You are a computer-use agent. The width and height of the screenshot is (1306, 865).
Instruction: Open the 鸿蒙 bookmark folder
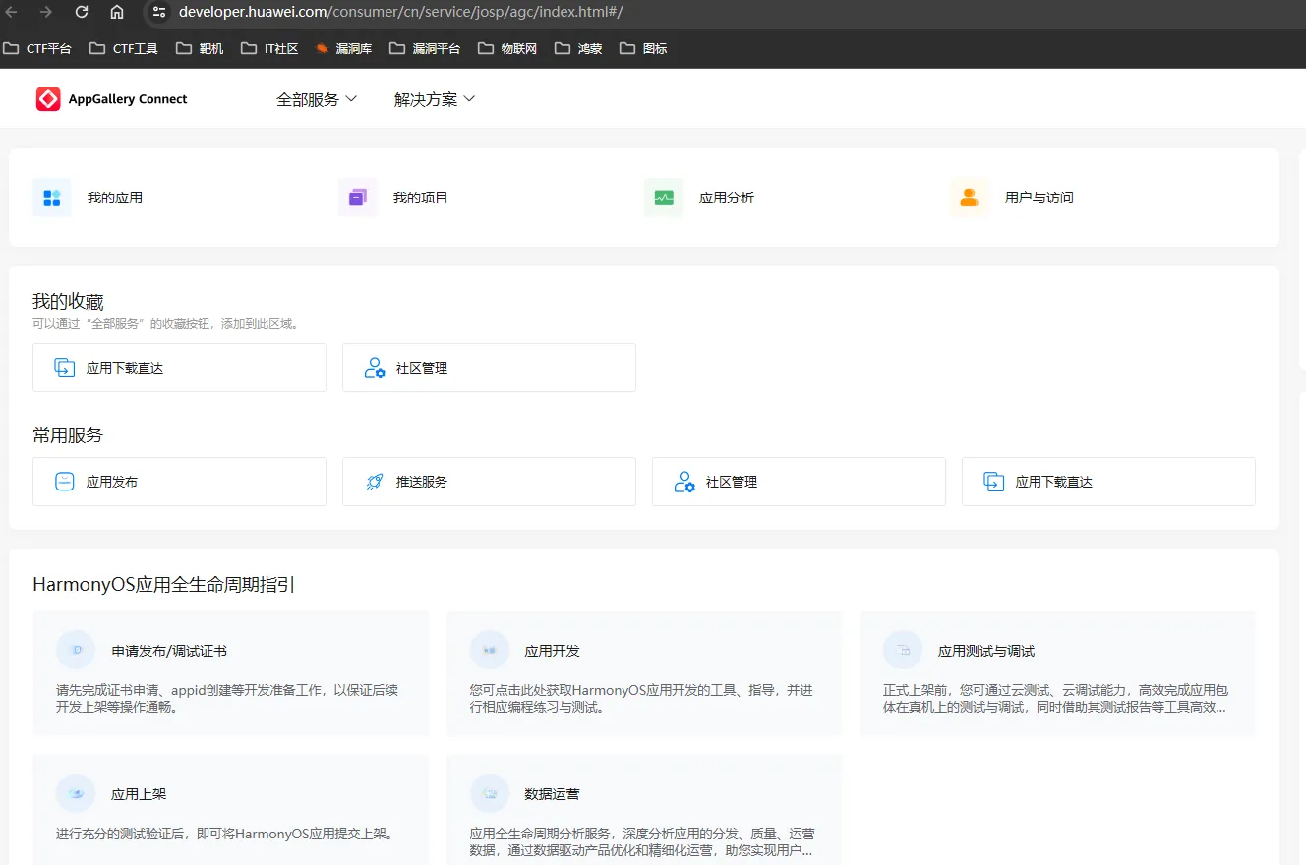click(x=578, y=48)
